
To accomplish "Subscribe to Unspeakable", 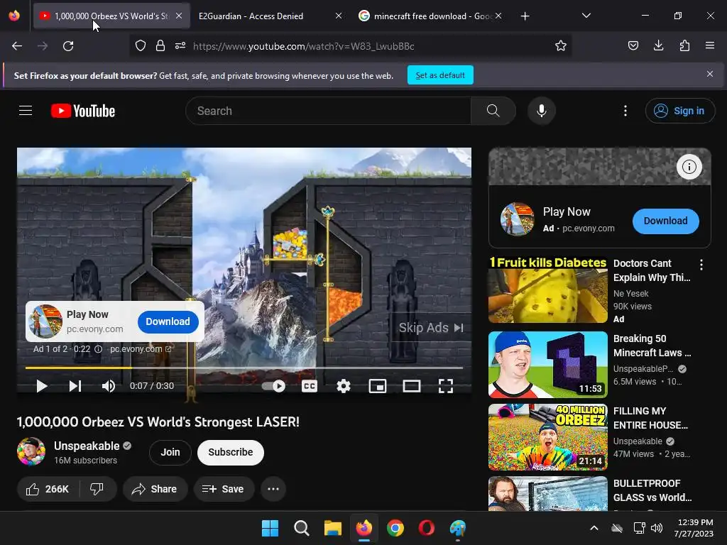I will tap(231, 452).
